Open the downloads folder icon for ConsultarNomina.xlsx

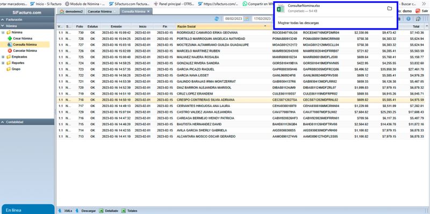pyautogui.click(x=389, y=9)
